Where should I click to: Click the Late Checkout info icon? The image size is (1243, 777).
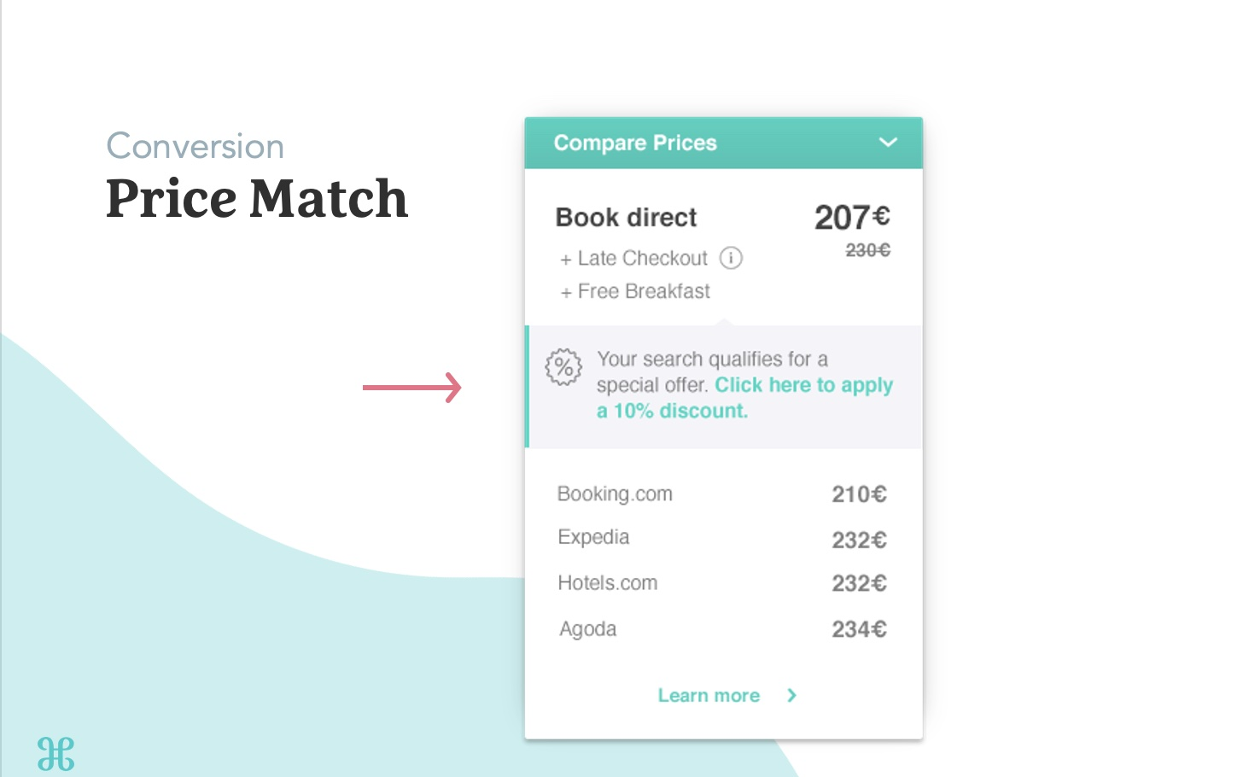click(x=731, y=258)
